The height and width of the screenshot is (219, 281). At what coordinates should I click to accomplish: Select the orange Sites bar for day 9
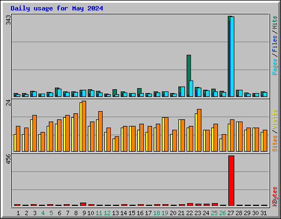click(x=84, y=126)
